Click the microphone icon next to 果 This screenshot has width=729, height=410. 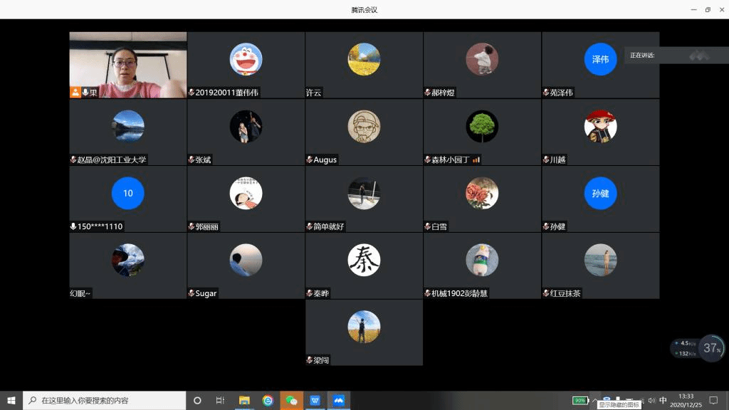(85, 93)
